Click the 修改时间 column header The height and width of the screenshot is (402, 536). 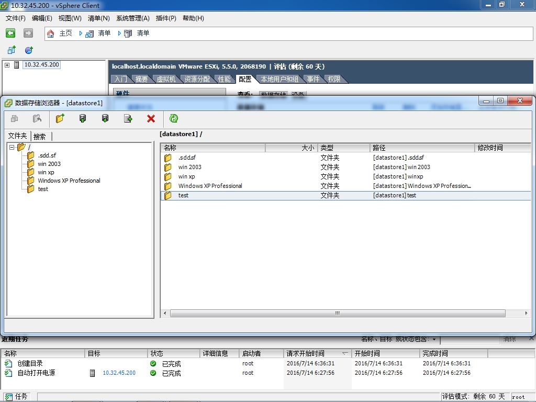[x=502, y=148]
